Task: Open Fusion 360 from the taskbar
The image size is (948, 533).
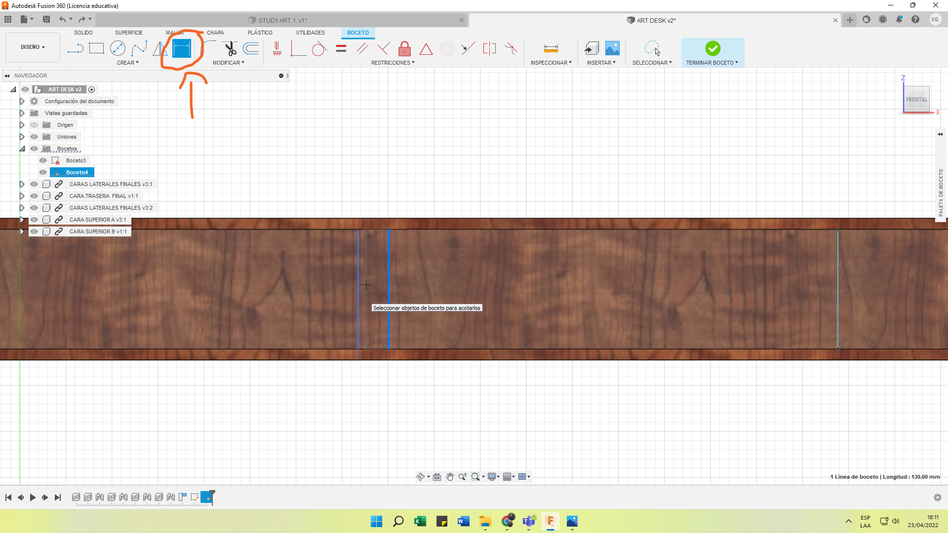Action: [x=551, y=522]
